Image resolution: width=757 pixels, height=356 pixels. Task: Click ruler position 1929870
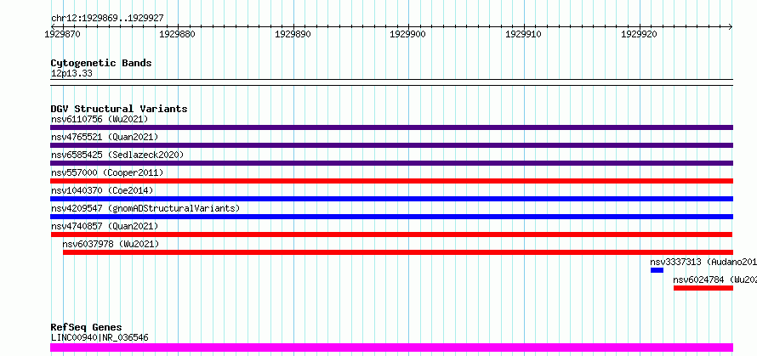pos(63,34)
